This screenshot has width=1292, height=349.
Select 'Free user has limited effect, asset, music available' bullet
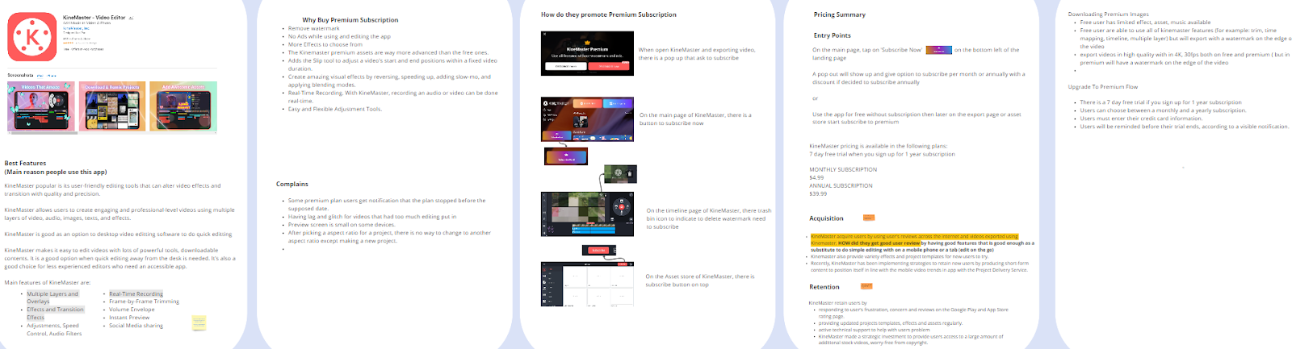pyautogui.click(x=1145, y=23)
